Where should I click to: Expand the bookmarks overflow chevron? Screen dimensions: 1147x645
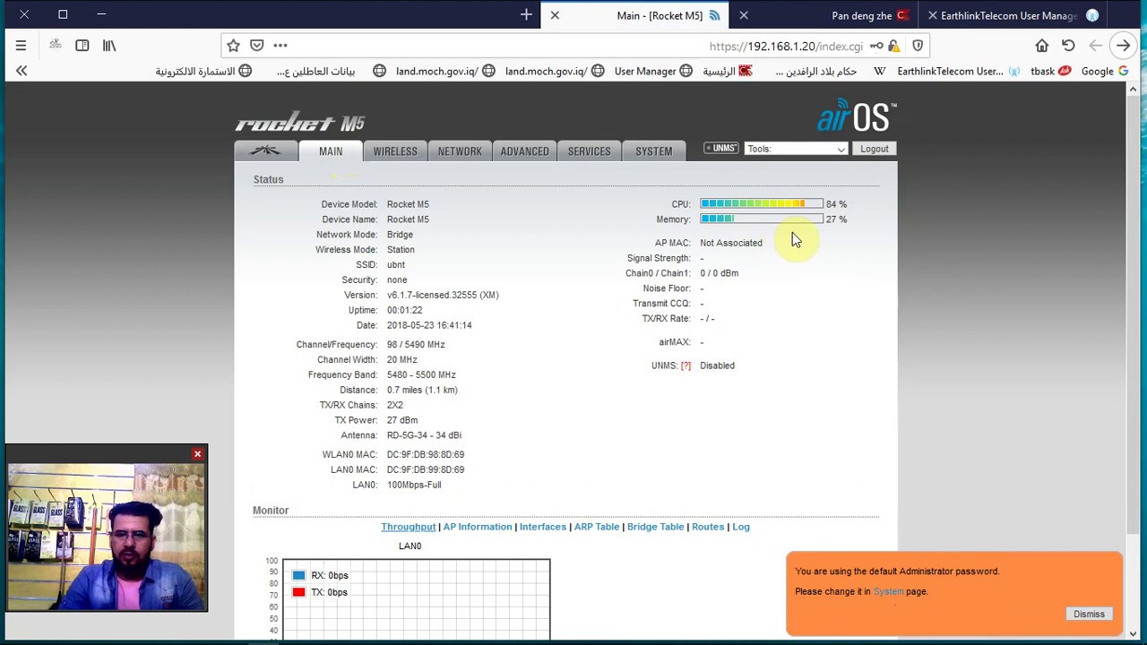click(22, 71)
